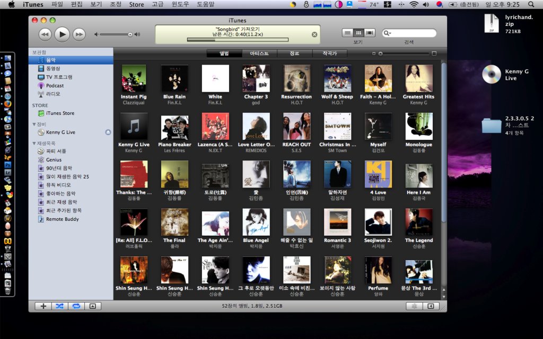This screenshot has height=339, width=543.
Task: Open lyrichand.zip on the desktop
Action: click(492, 23)
